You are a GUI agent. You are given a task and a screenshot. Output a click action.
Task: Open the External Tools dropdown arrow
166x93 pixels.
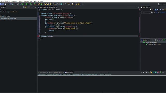pyautogui.click(x=37, y=4)
